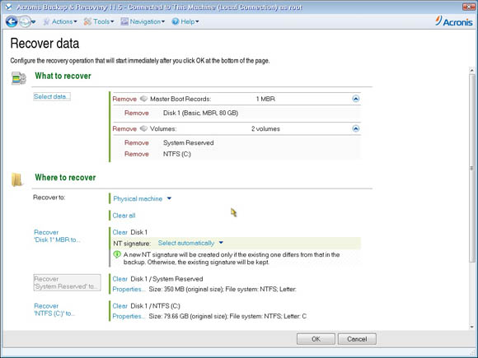478x358 pixels.
Task: Open the Help menu
Action: pyautogui.click(x=185, y=21)
